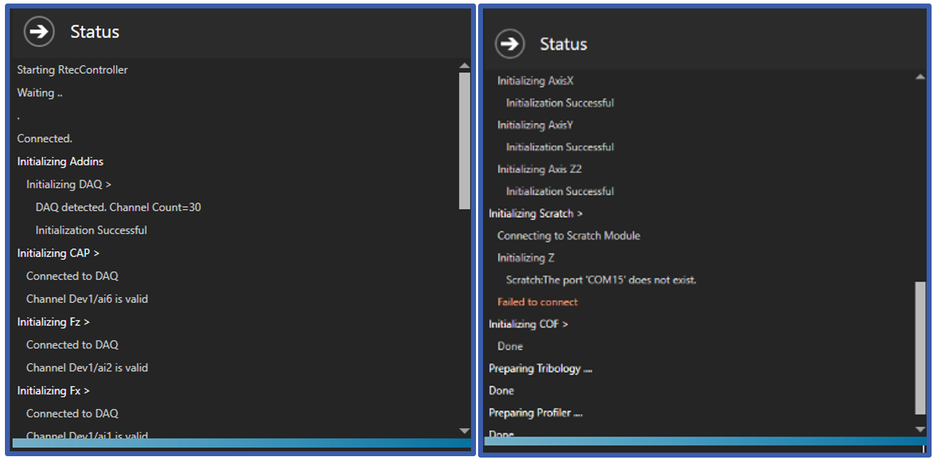Screen dimensions: 933x459
Task: Click the scroll-up arrow on right log panel
Action: 921,75
